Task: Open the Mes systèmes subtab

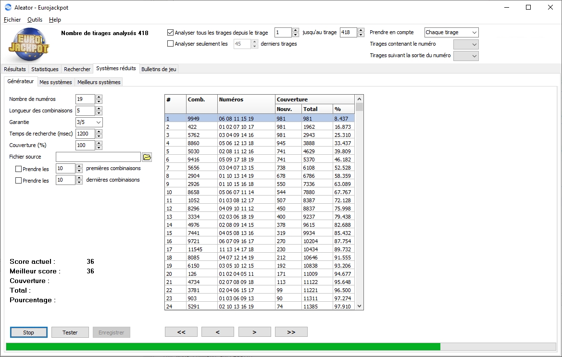Action: 56,82
